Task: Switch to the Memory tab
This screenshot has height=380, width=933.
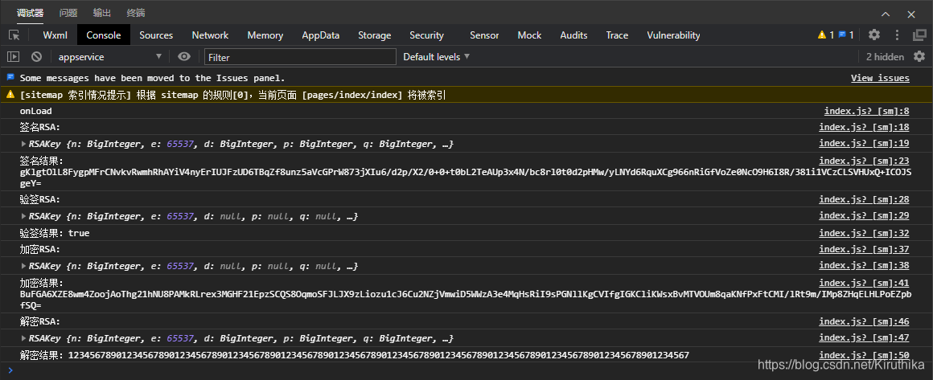Action: click(265, 35)
